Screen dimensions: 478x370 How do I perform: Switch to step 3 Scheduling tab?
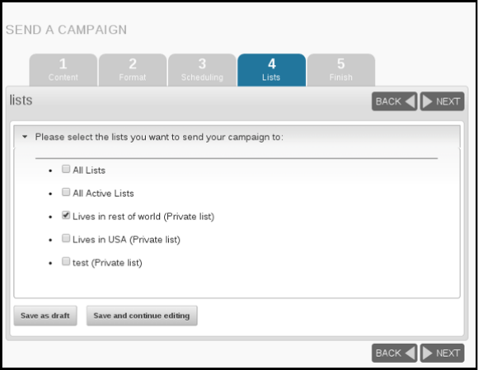[202, 70]
